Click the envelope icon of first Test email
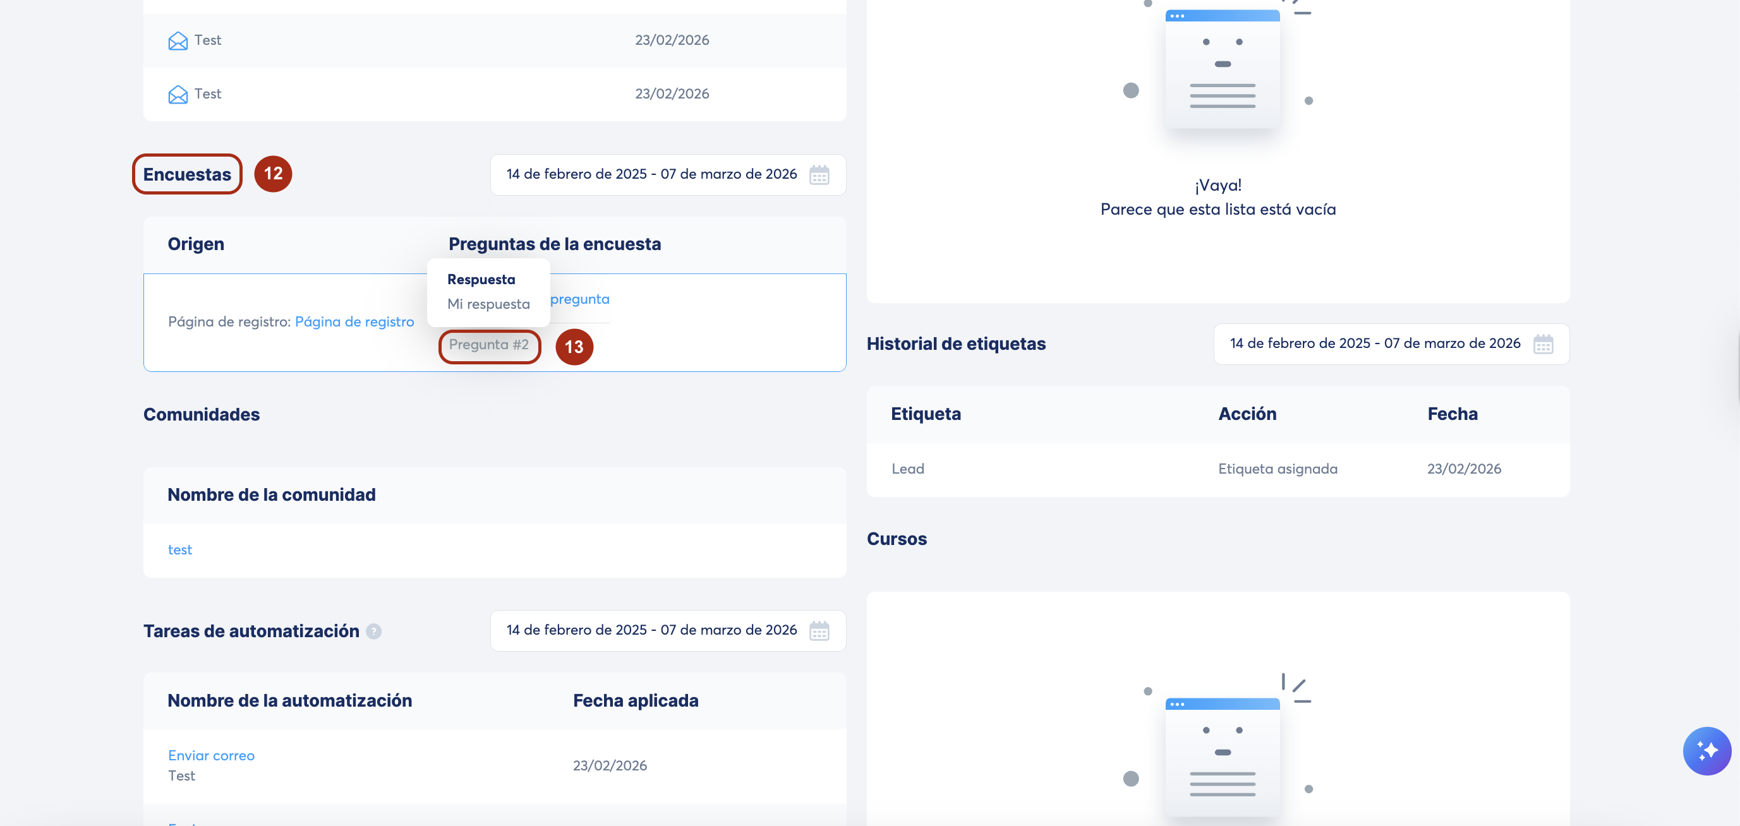The width and height of the screenshot is (1740, 826). [178, 40]
